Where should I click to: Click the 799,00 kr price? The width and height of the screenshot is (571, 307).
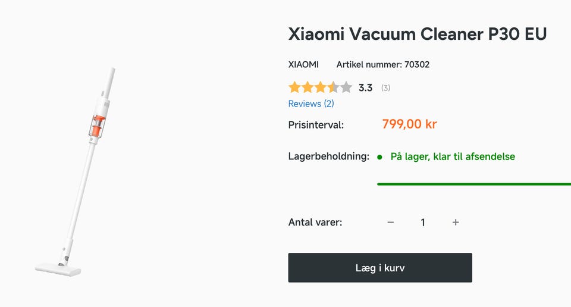pyautogui.click(x=409, y=124)
